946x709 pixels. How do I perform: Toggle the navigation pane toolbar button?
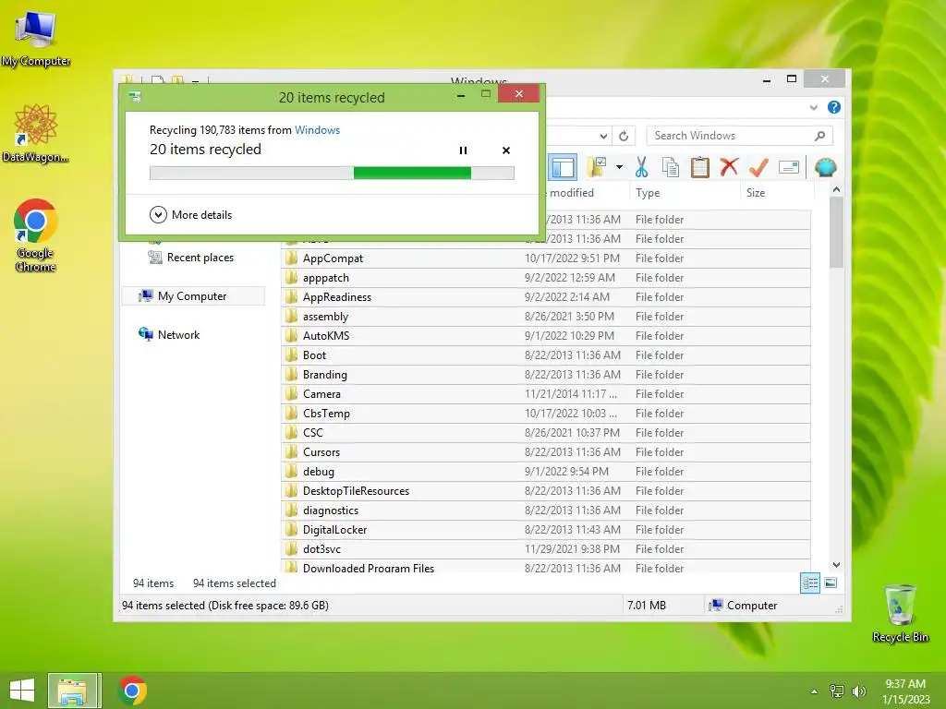coord(563,168)
